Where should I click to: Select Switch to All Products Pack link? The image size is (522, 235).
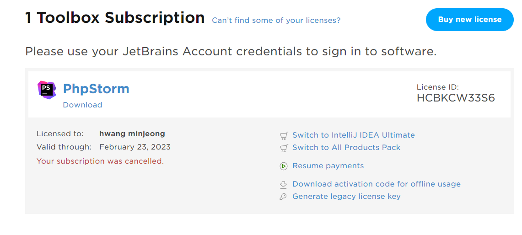coord(346,148)
